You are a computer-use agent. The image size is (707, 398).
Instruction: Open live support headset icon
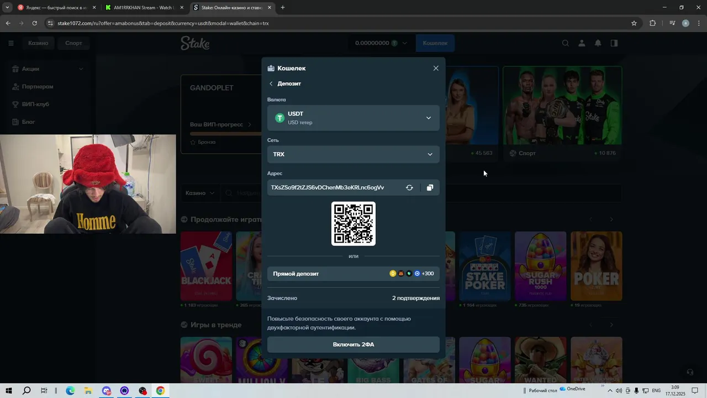(689, 373)
